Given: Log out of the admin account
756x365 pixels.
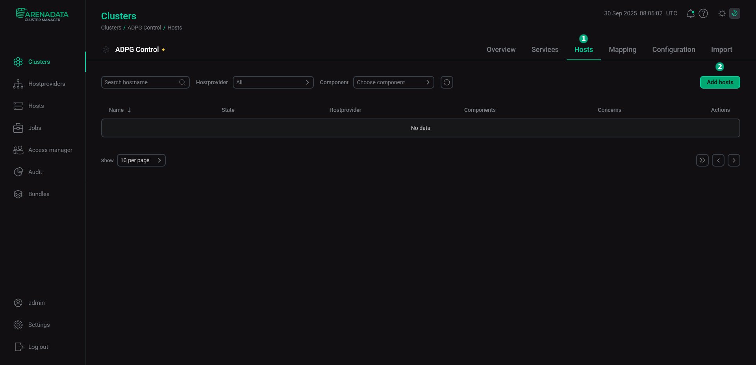Looking at the screenshot, I should 38,346.
